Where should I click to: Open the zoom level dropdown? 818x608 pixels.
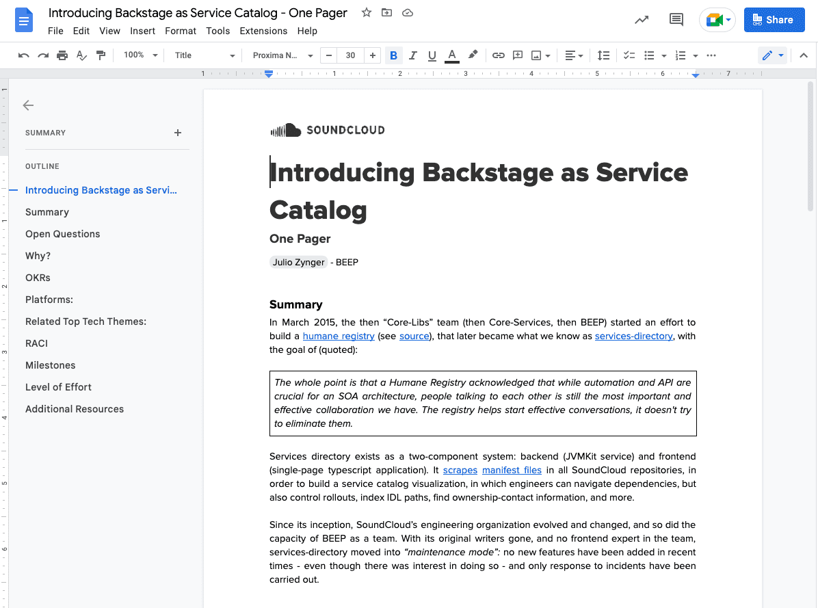click(140, 55)
